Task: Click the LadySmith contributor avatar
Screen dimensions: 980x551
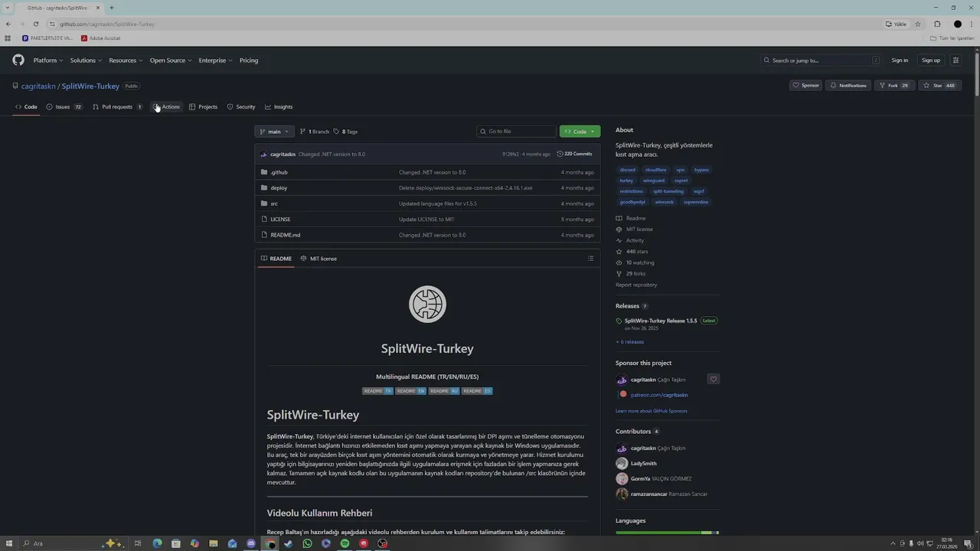Action: click(x=622, y=464)
